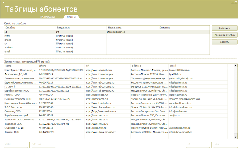The width and height of the screenshot is (238, 148).
Task: Click address cell Украина » Винница ул.Красны
Action: (149, 99)
